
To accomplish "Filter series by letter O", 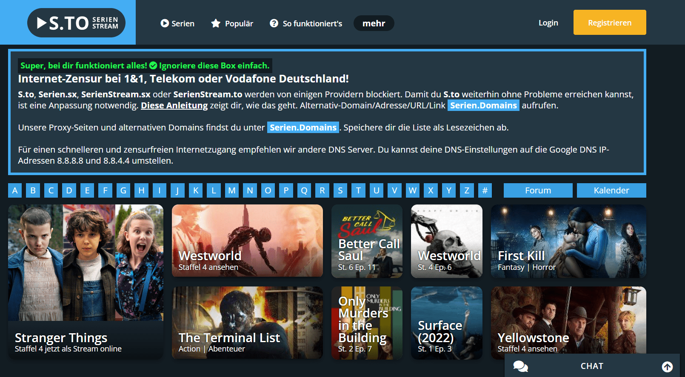I will (268, 190).
